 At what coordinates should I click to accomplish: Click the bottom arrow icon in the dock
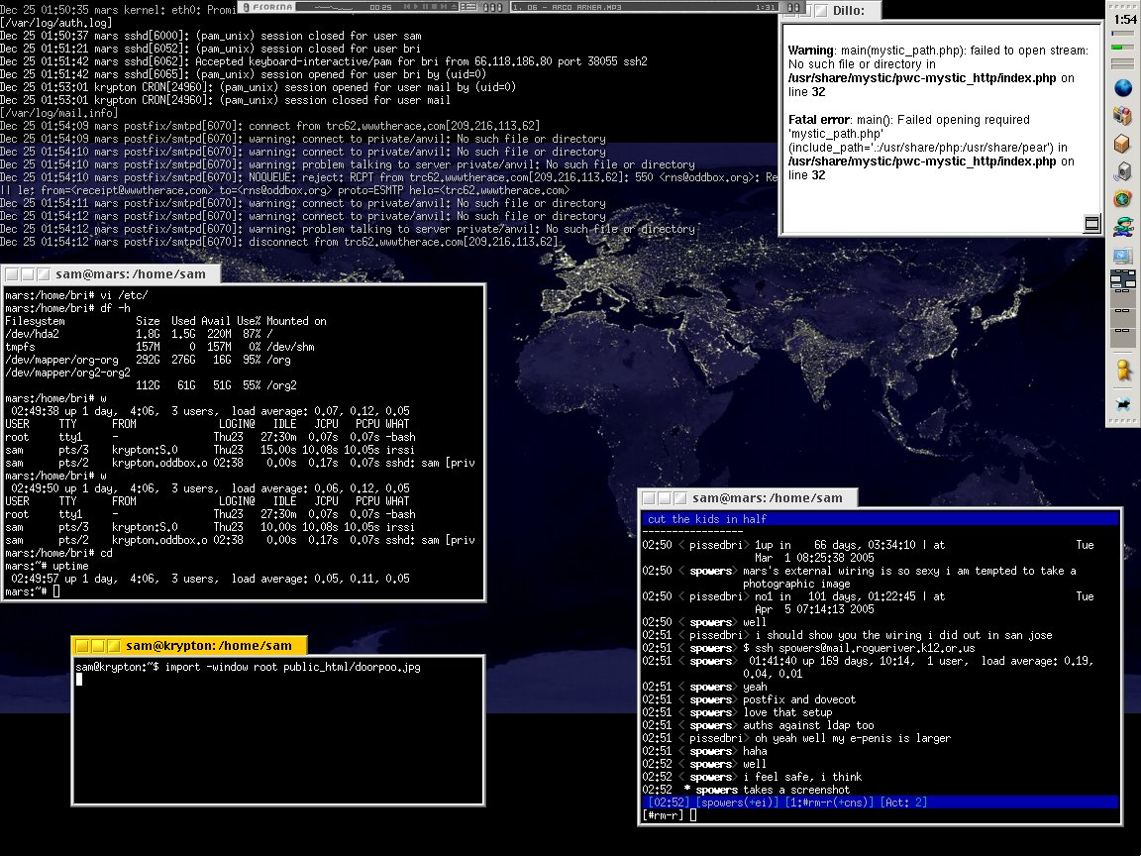[1122, 403]
